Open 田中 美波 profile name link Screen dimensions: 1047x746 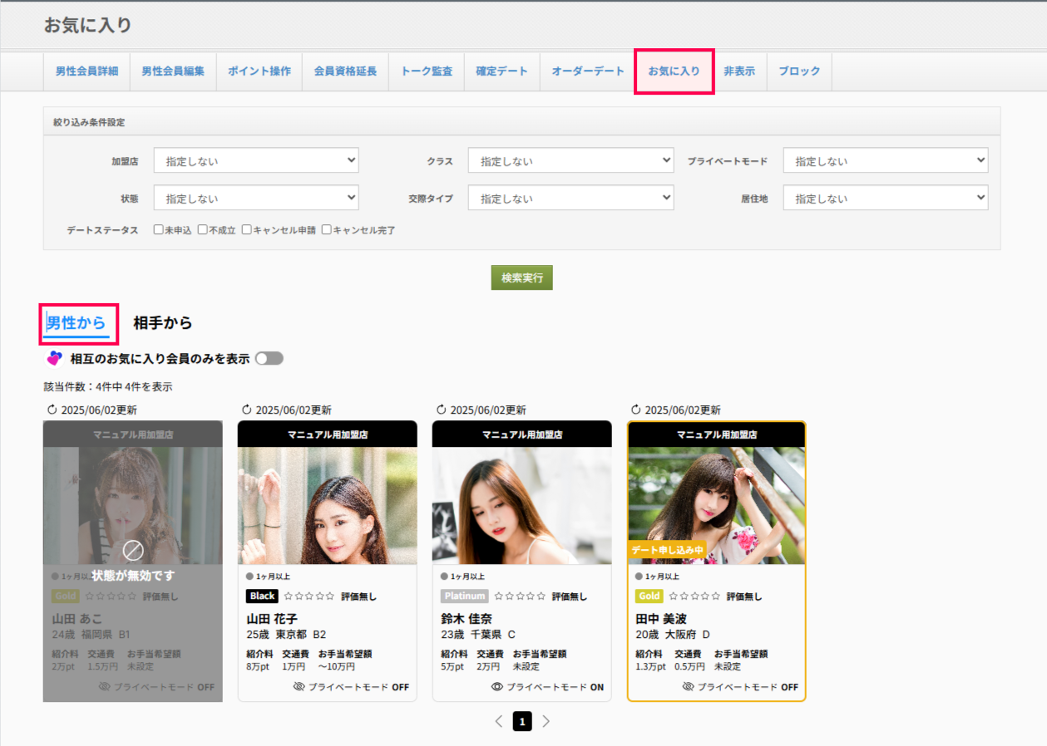point(661,619)
